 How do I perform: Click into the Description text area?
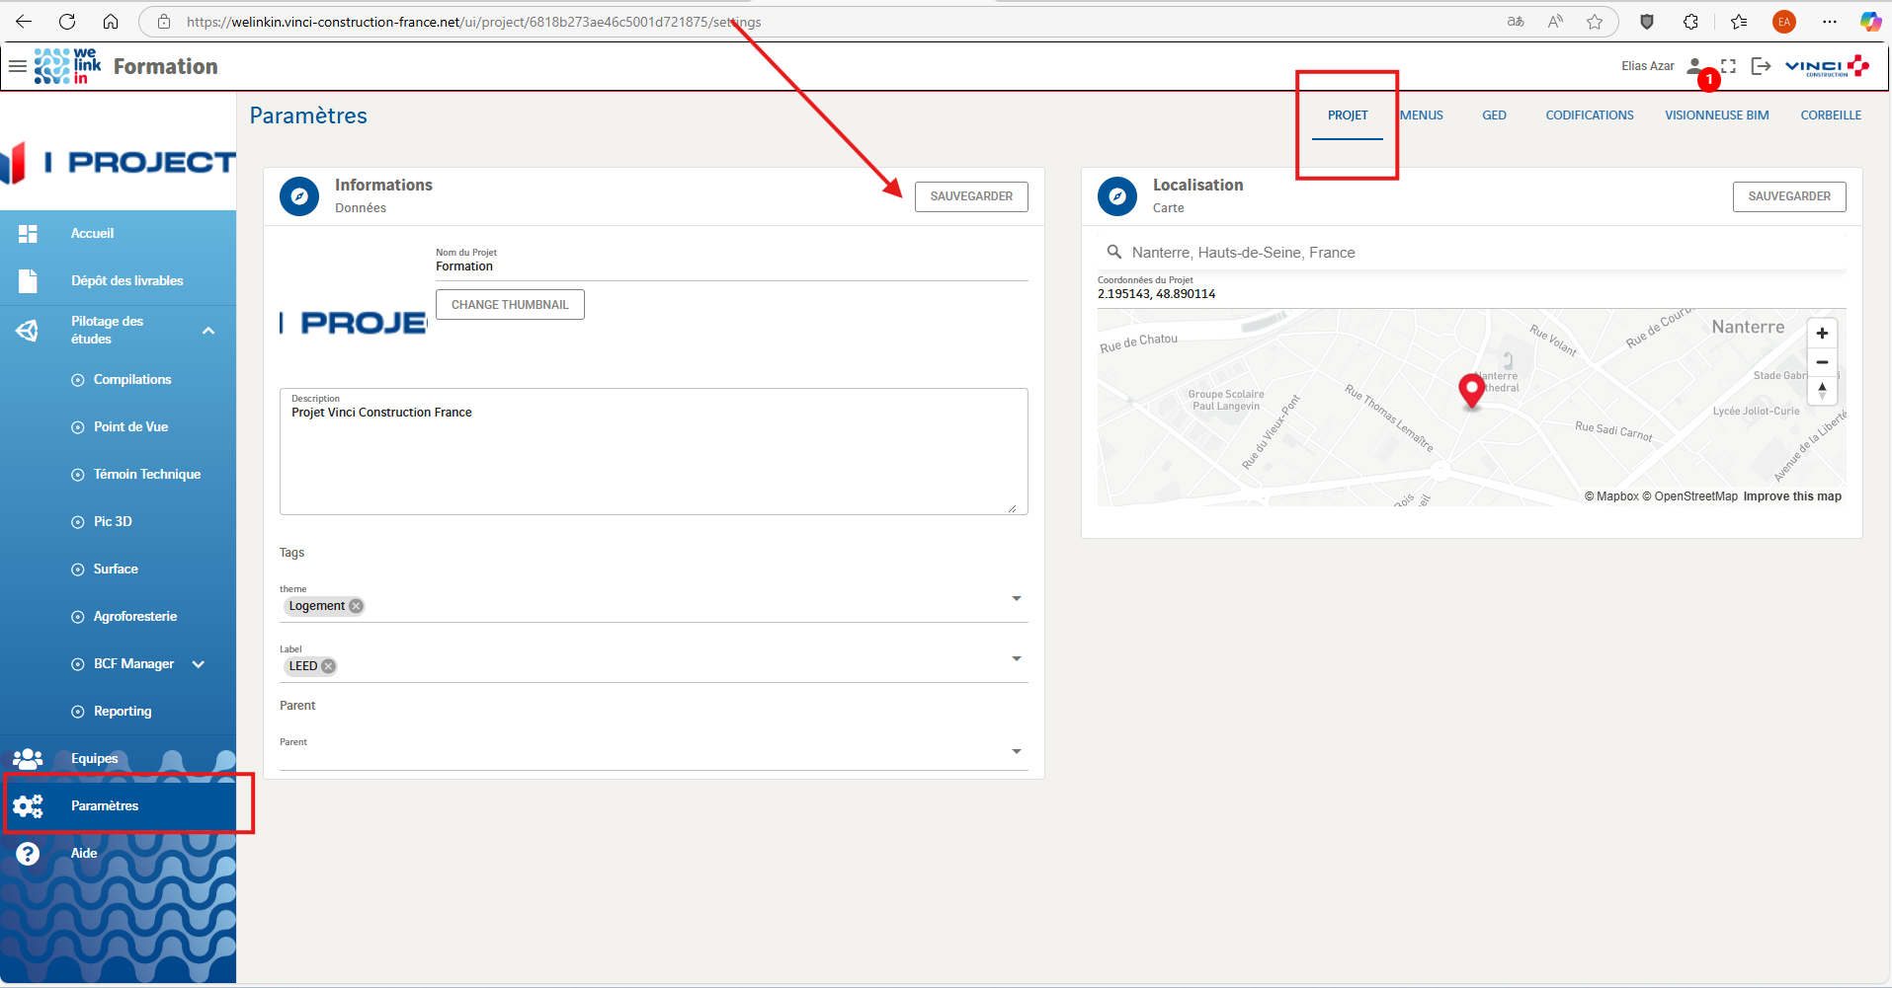652,459
